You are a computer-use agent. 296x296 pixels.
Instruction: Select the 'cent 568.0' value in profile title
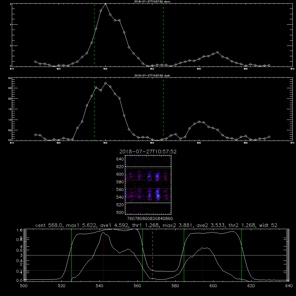pyautogui.click(x=49, y=225)
